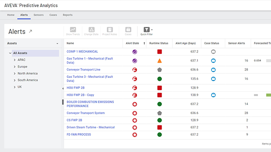271x152 pixels.
Task: Click the orange triangle runtime status for Gas Turbine 1
Action: coord(160,61)
